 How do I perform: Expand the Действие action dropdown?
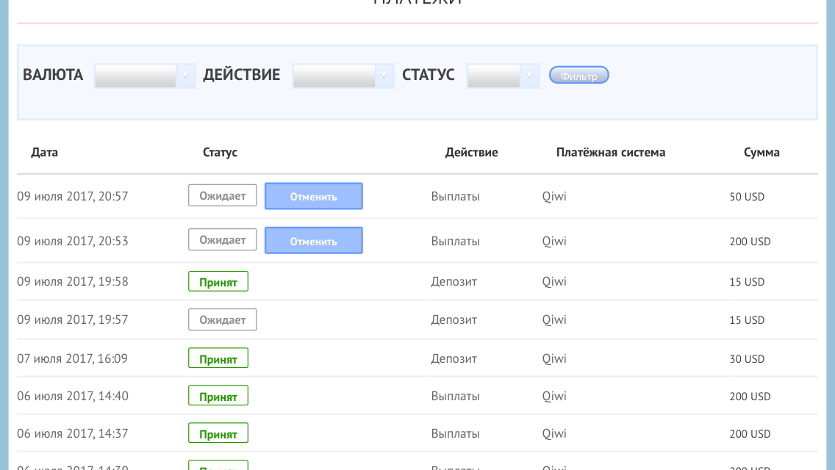pos(343,76)
